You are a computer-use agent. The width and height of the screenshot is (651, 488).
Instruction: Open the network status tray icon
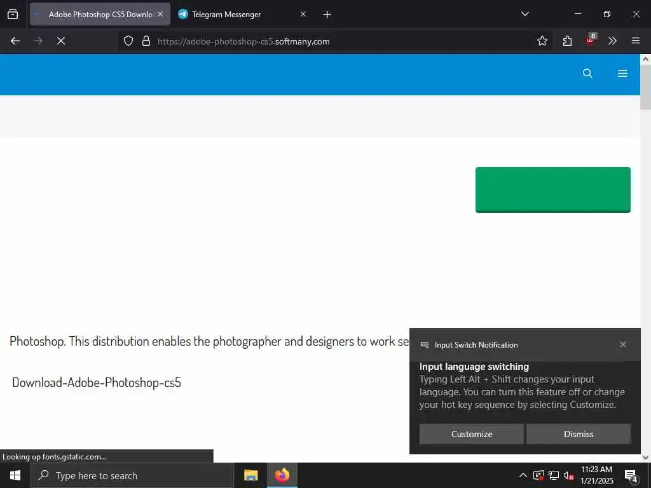(554, 475)
